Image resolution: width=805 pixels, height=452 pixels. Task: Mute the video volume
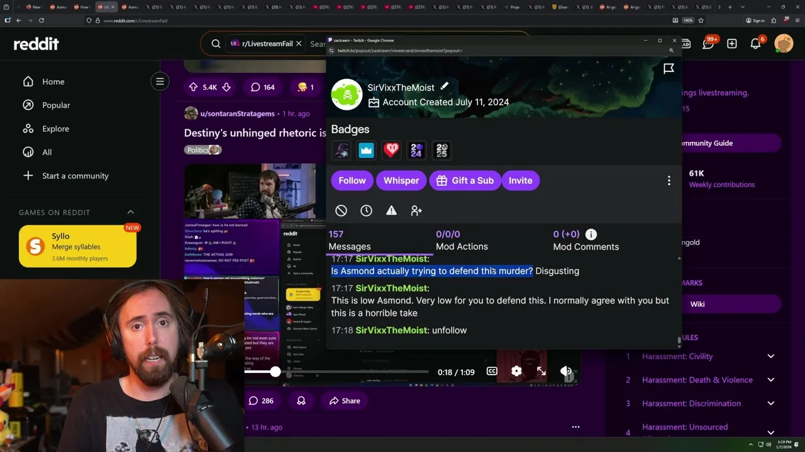point(566,372)
